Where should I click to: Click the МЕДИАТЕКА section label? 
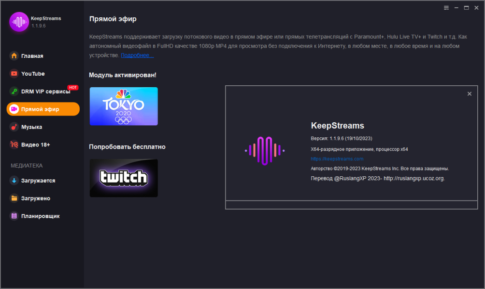(x=27, y=166)
